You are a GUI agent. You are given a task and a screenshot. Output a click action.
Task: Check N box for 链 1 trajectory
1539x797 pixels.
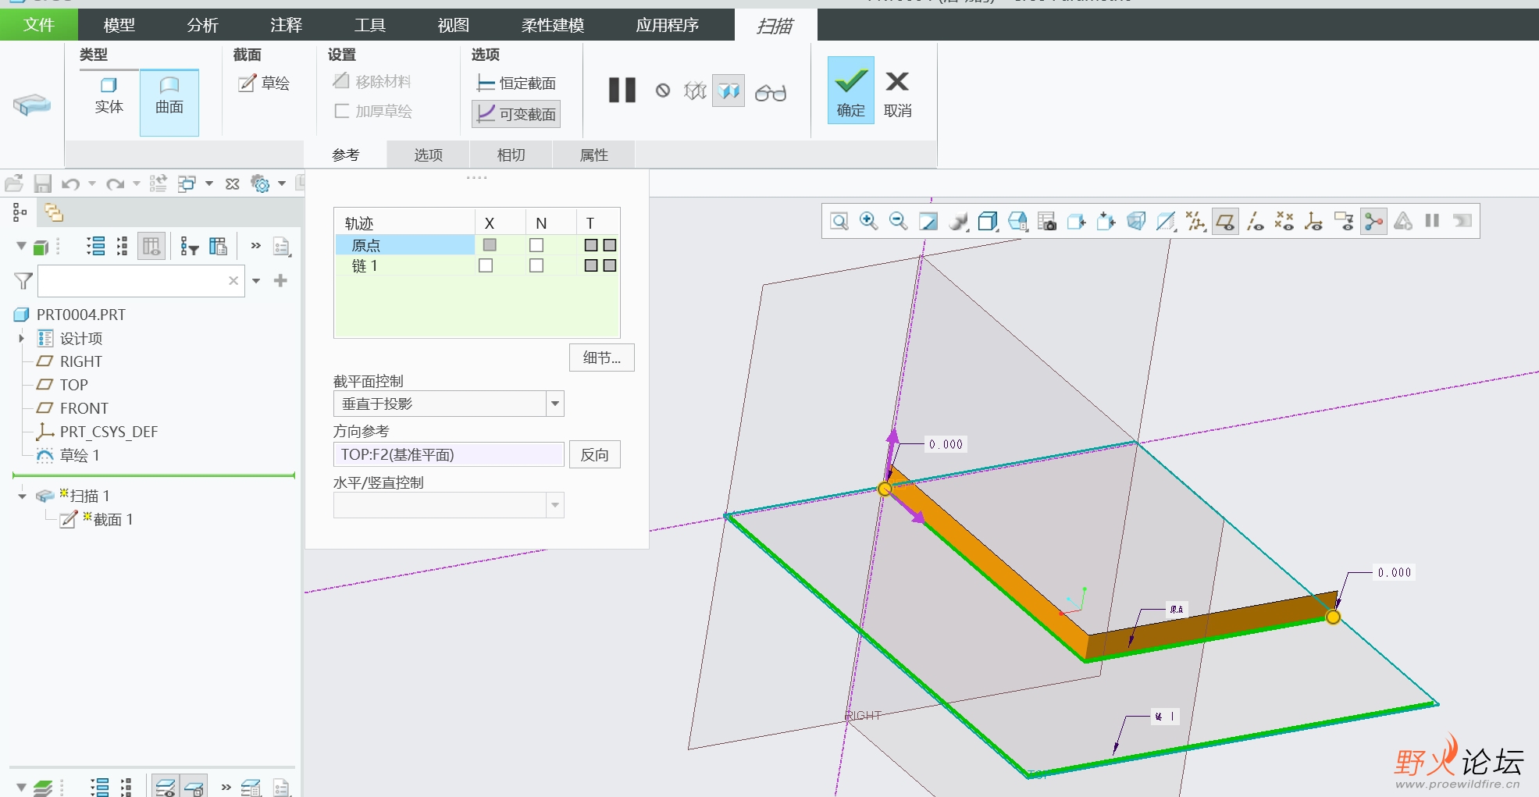click(x=536, y=265)
